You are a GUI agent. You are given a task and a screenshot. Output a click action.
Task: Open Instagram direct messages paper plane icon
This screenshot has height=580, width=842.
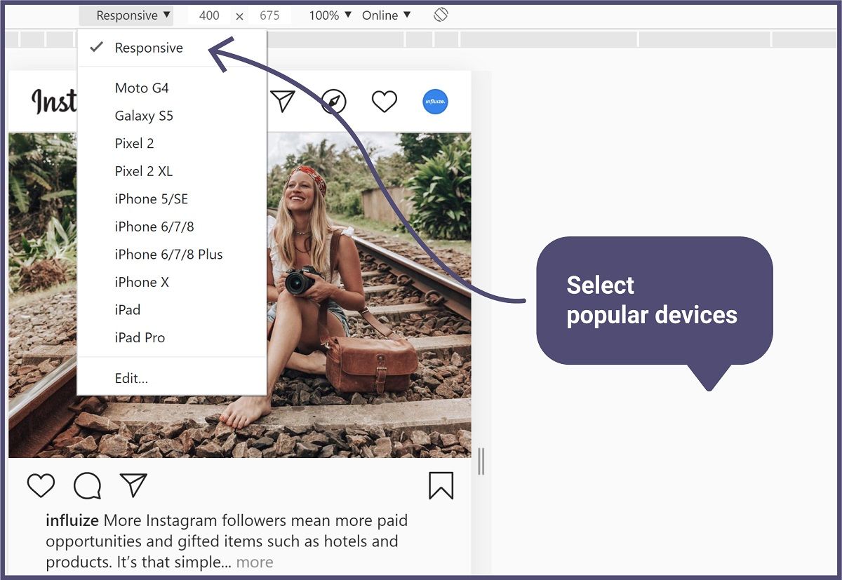(282, 101)
